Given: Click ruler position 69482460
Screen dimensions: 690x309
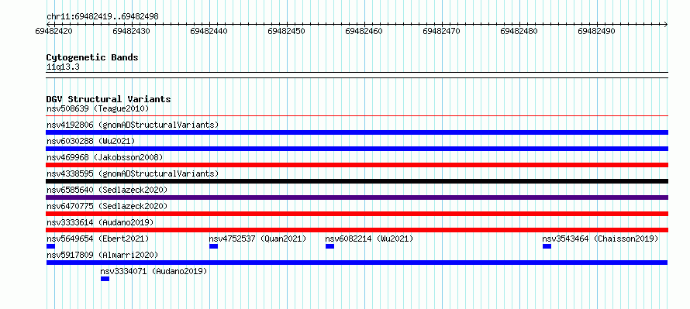Looking at the screenshot, I should click(x=364, y=31).
